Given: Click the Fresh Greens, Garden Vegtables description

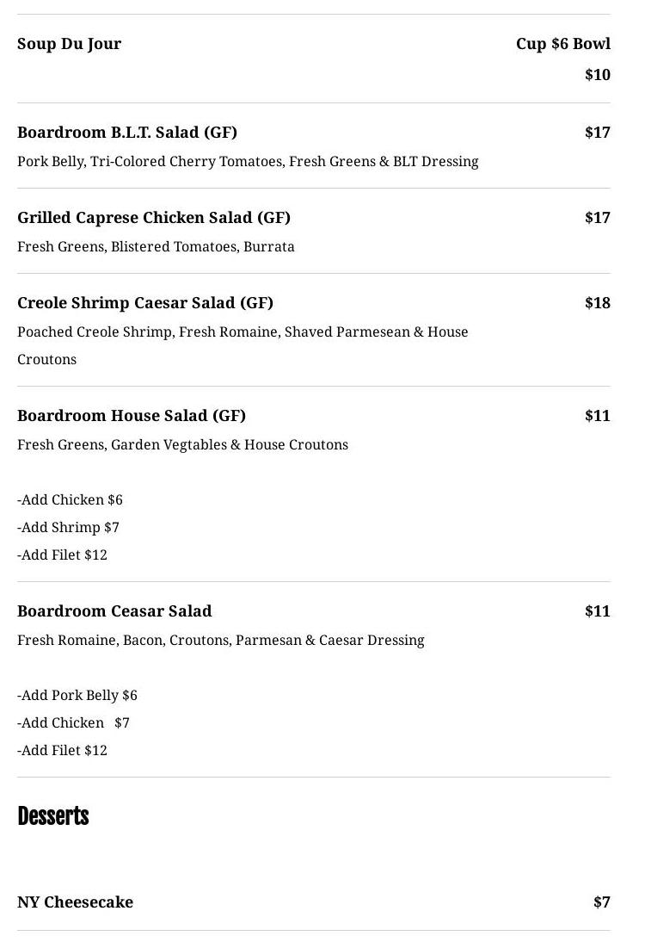Looking at the screenshot, I should pos(182,445).
